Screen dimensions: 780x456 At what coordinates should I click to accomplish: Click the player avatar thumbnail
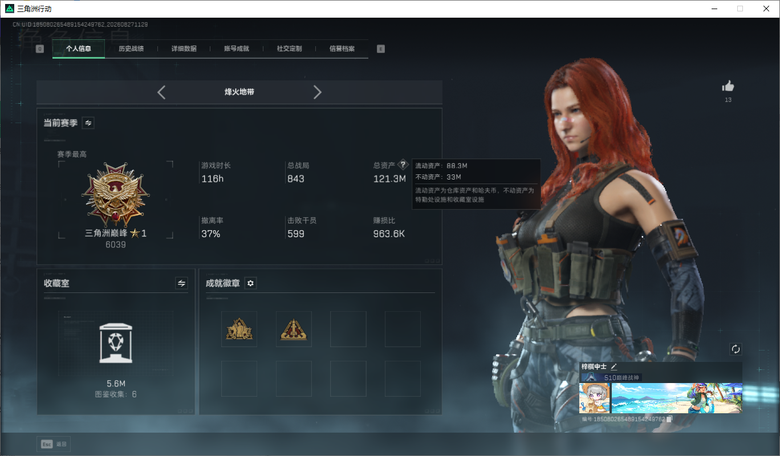[595, 398]
